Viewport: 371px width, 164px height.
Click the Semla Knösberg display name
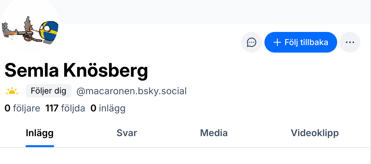coord(76,70)
